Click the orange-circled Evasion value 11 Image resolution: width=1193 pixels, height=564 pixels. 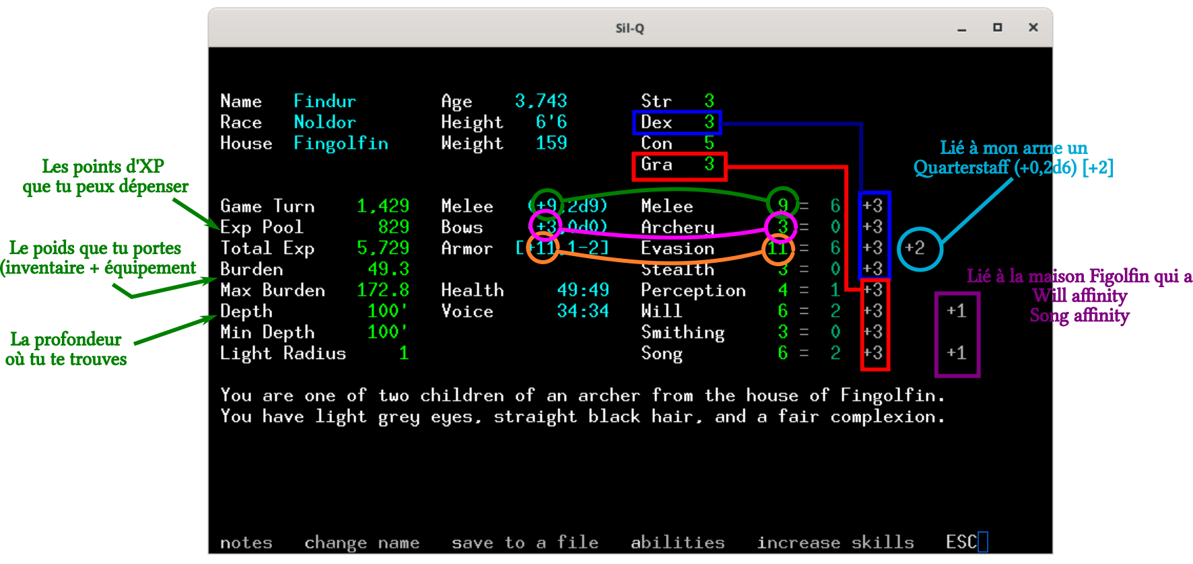[778, 248]
